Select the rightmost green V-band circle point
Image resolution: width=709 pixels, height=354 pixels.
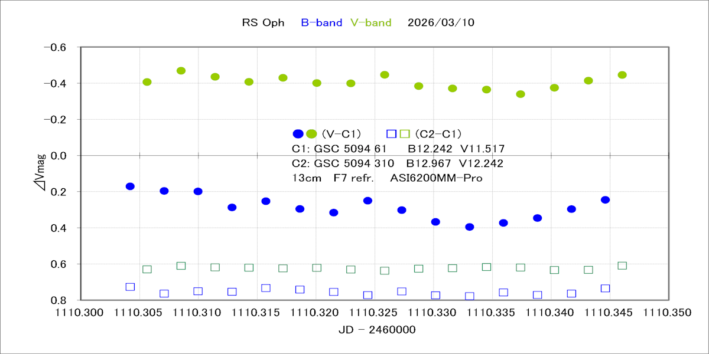pyautogui.click(x=622, y=75)
